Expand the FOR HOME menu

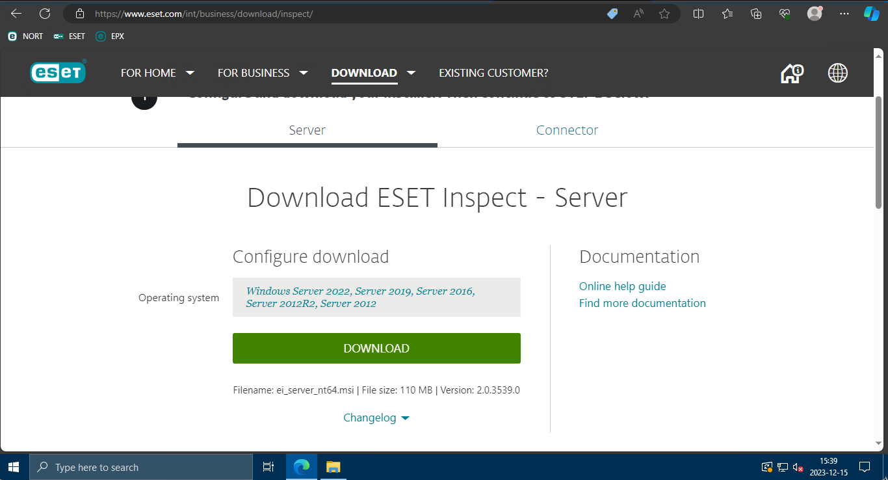pyautogui.click(x=157, y=73)
